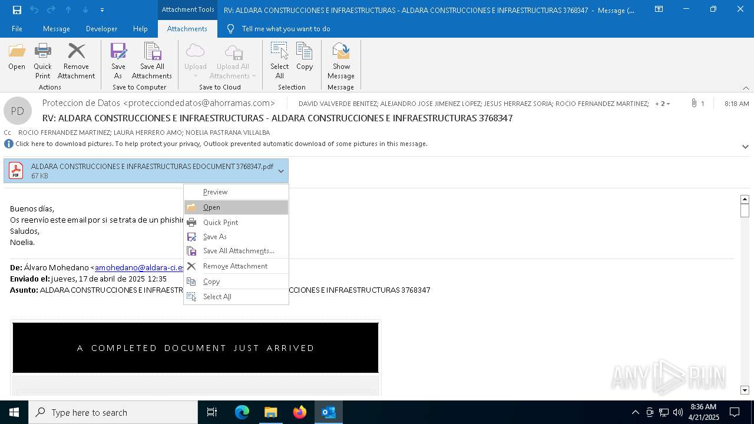The height and width of the screenshot is (424, 754).
Task: Choose Copy in the context menu
Action: click(236, 281)
